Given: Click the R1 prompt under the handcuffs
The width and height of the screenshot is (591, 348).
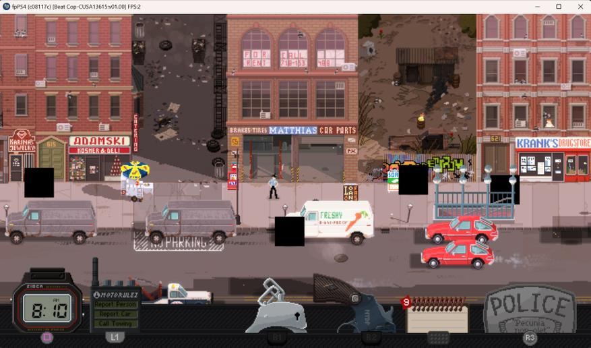Looking at the screenshot, I should [x=277, y=337].
